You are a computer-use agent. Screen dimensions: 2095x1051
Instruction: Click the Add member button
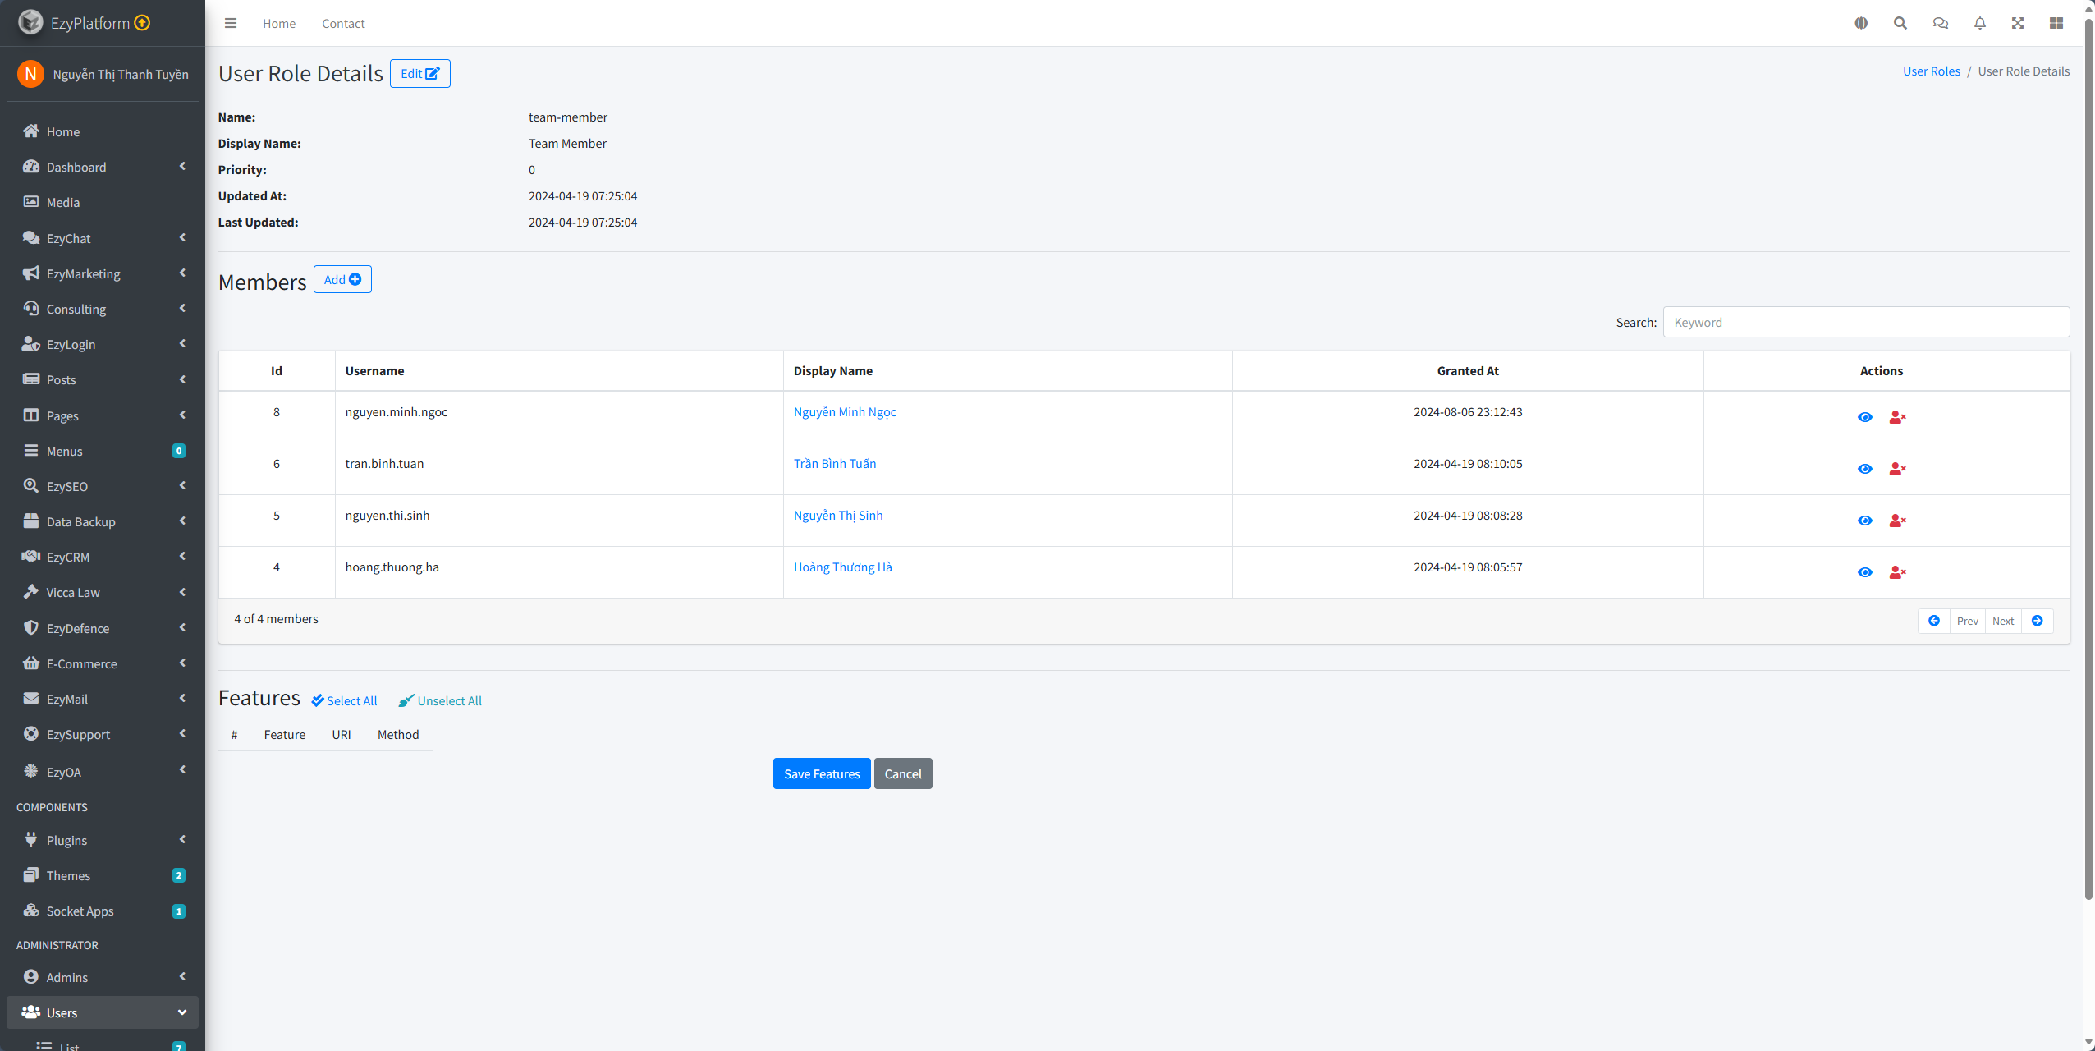(342, 279)
